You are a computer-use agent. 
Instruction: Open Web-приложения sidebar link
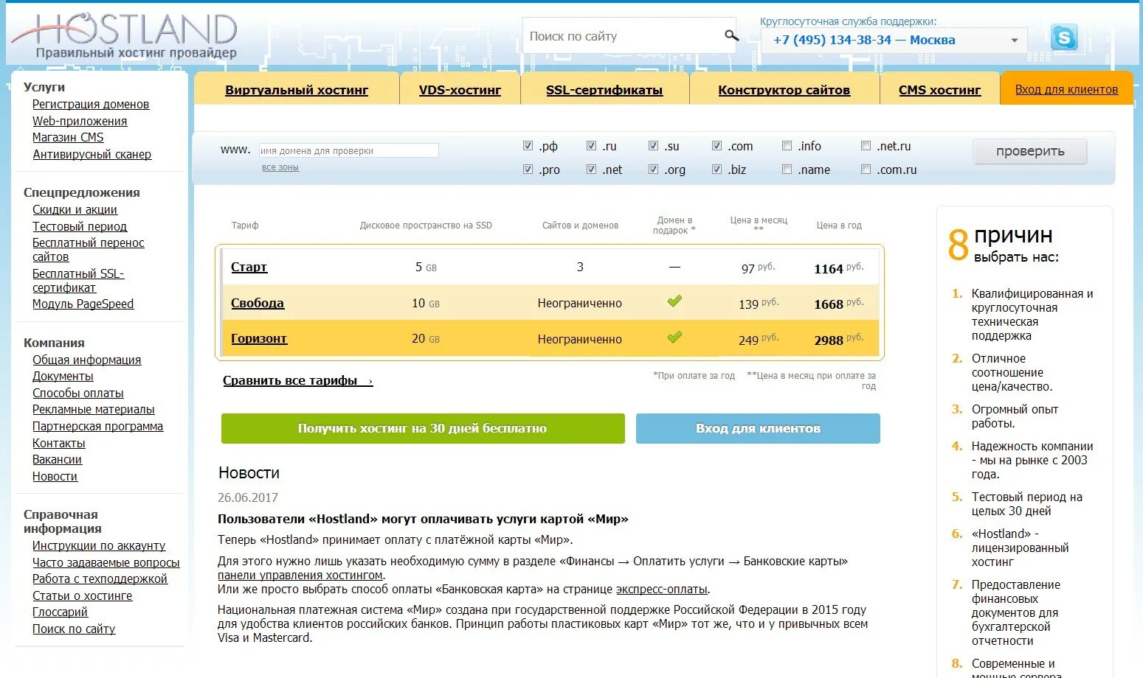point(80,121)
